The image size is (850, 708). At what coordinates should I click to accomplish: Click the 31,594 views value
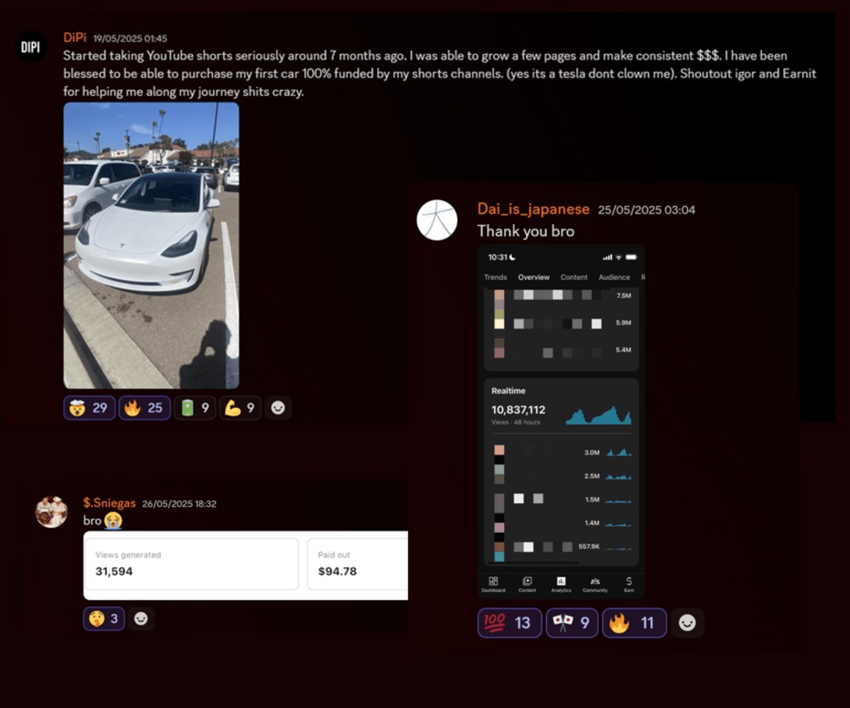tap(114, 571)
